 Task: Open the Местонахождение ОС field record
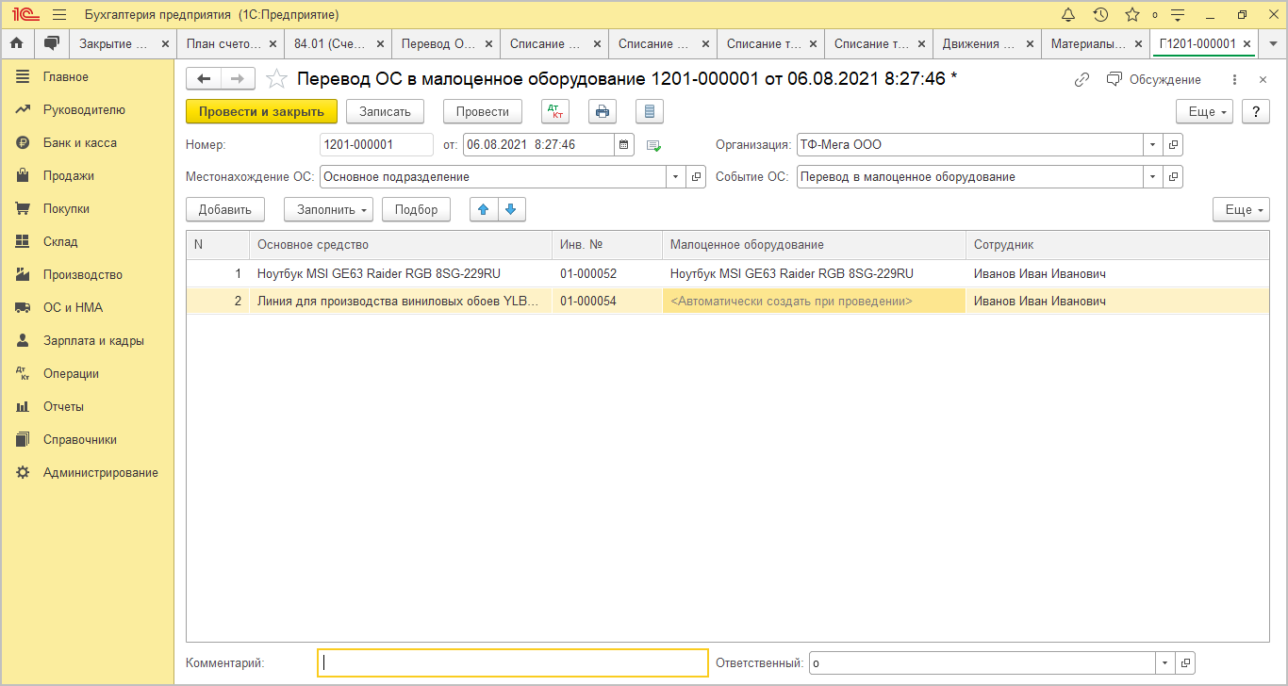click(696, 176)
